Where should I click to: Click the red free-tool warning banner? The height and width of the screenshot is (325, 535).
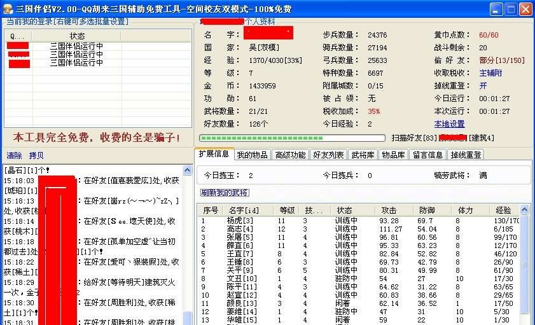click(x=97, y=137)
